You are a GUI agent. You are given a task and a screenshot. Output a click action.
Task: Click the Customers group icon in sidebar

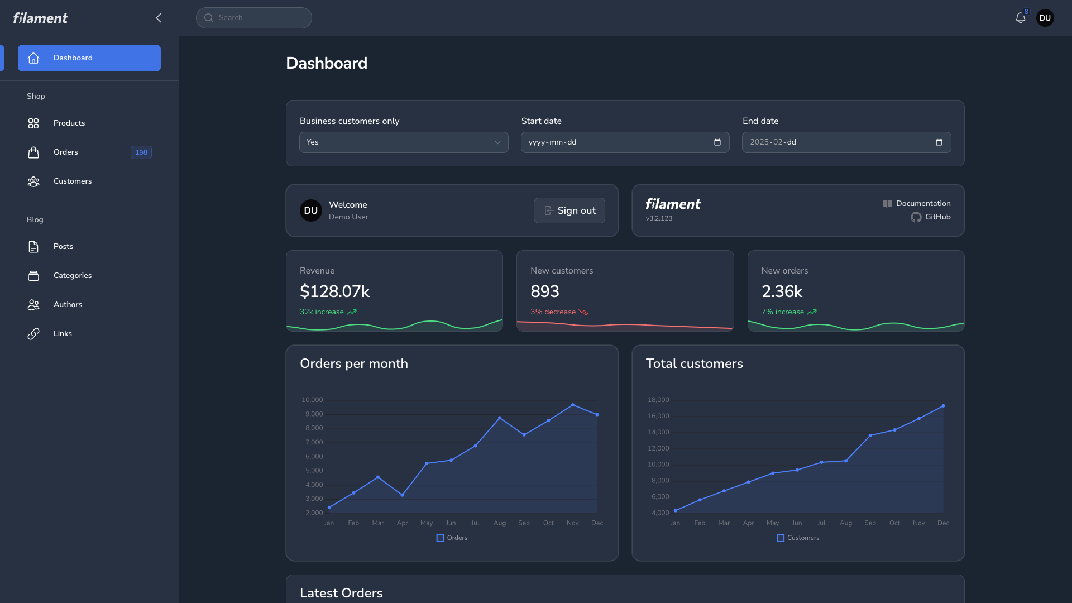[33, 181]
